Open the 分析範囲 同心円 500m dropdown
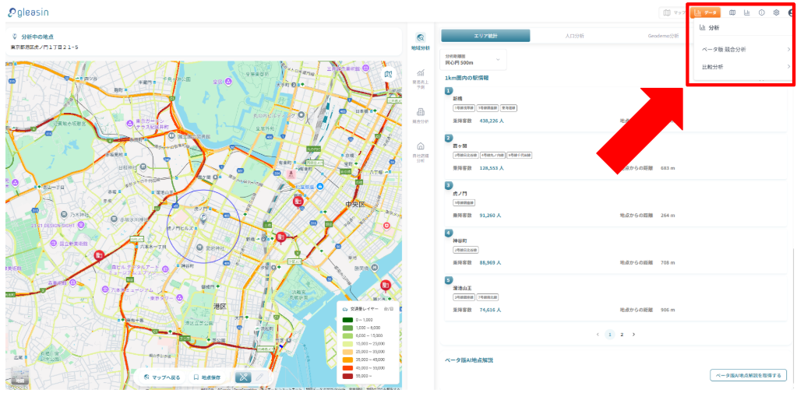 (x=474, y=59)
